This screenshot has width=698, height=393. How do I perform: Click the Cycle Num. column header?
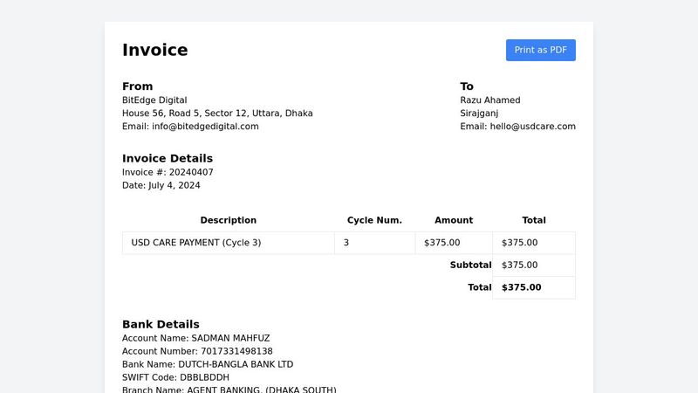coord(374,220)
